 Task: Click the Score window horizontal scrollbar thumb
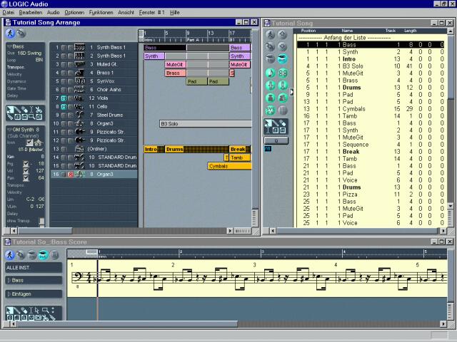[127, 323]
